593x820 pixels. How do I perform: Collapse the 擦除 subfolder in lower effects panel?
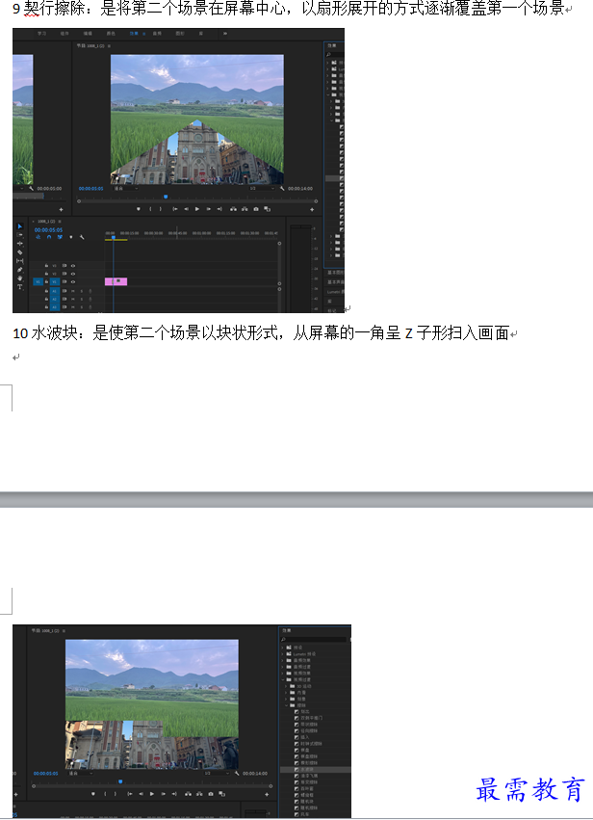coord(286,705)
